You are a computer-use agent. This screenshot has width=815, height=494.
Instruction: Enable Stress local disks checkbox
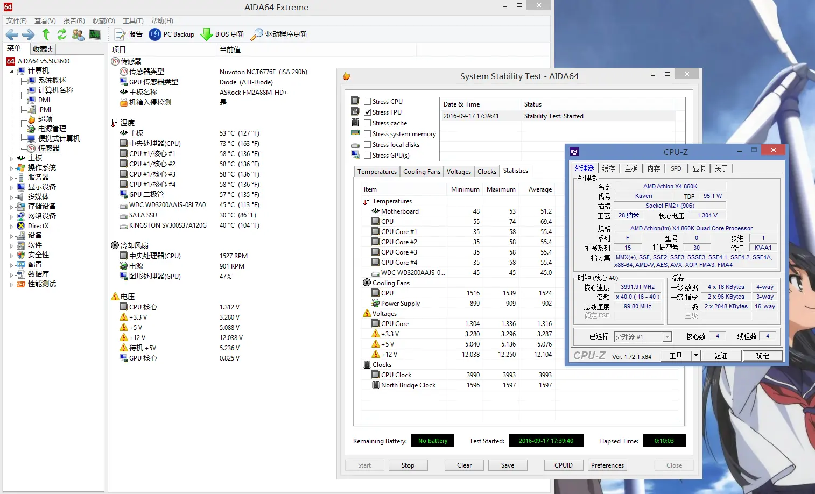click(x=368, y=144)
